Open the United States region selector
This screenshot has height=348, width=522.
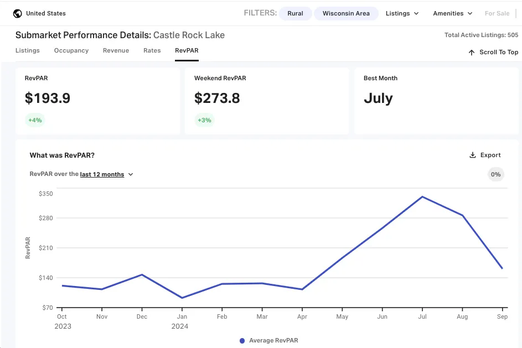coord(39,14)
